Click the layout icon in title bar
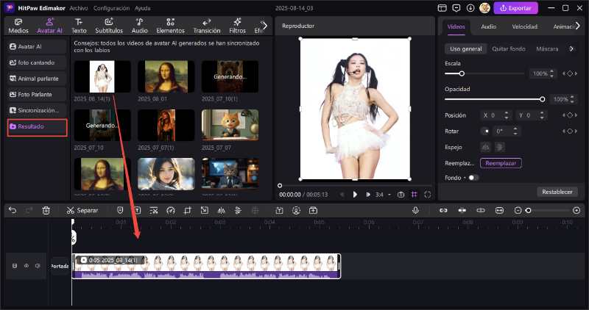 tap(442, 8)
